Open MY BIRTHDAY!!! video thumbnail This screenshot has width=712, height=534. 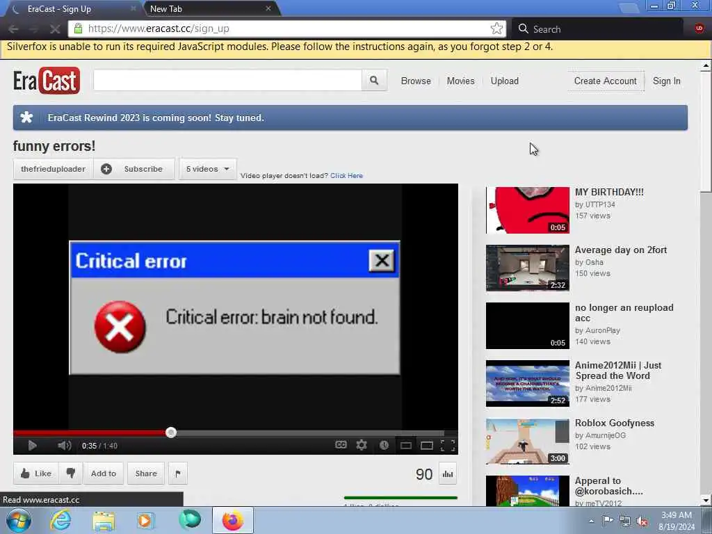(527, 210)
